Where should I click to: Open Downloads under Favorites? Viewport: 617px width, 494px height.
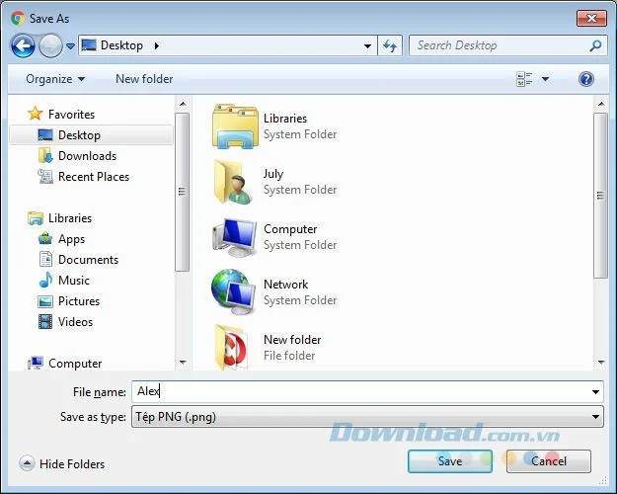[87, 156]
